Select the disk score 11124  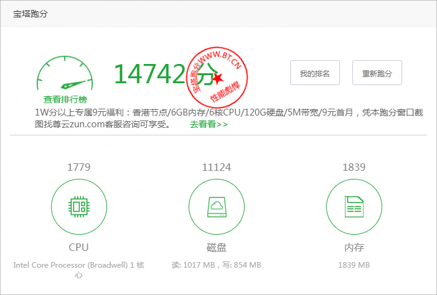216,167
